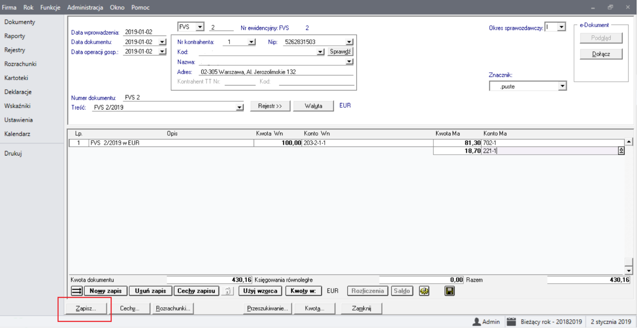Go to Dokumenty in the sidebar
Image resolution: width=638 pixels, height=328 pixels.
20,22
